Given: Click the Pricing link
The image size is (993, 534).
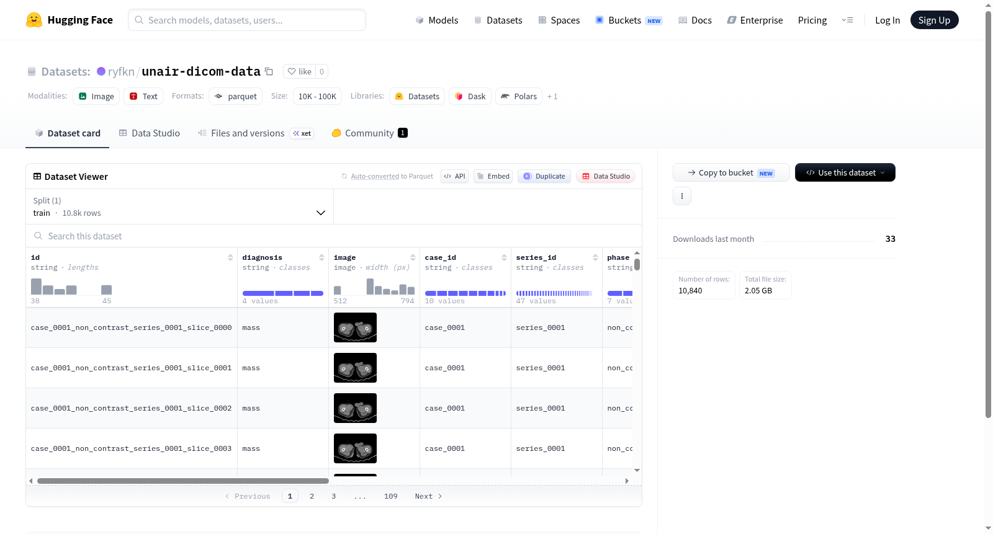Looking at the screenshot, I should (x=812, y=20).
